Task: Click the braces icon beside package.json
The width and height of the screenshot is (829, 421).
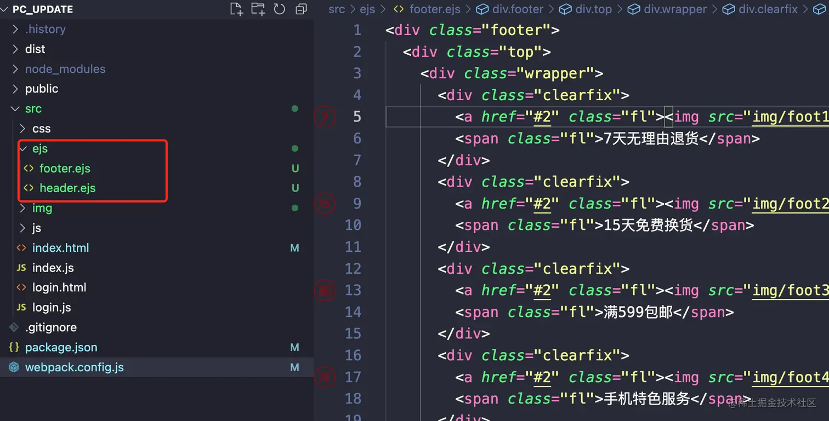Action: pos(14,347)
